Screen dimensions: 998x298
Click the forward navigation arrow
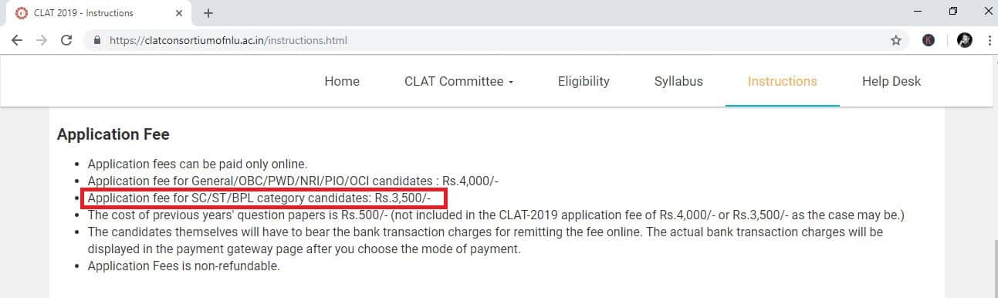42,40
